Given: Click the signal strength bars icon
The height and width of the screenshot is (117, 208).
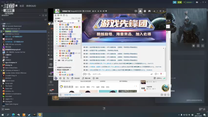Looking at the screenshot, I should [x=164, y=78].
